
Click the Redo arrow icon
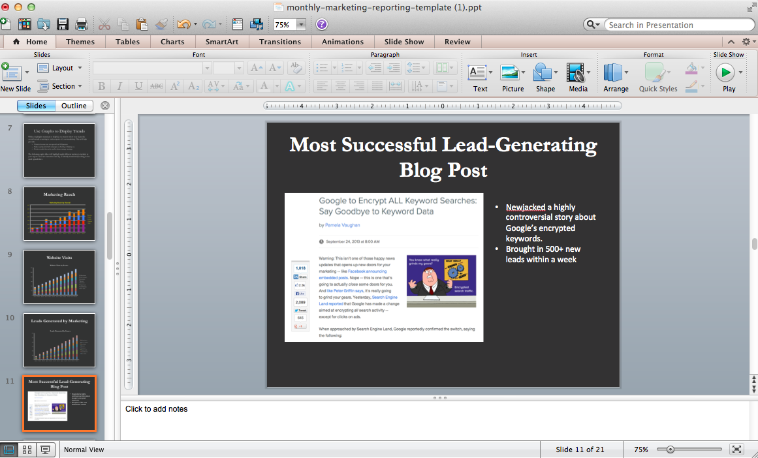click(209, 24)
